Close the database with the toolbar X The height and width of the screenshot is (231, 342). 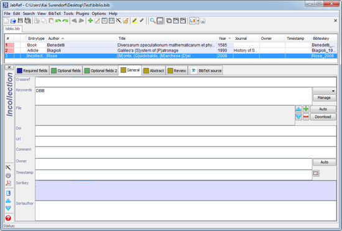coord(335,21)
